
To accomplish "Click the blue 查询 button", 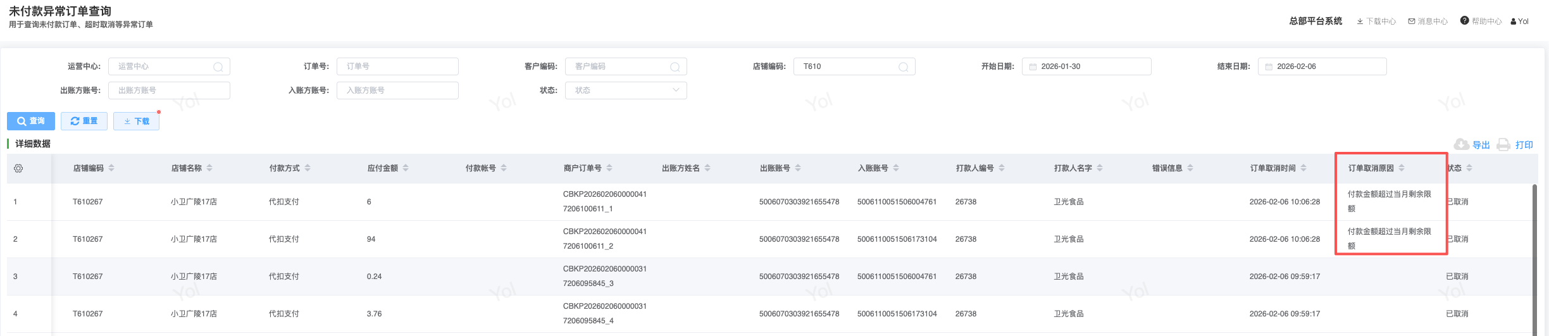I will 31,121.
